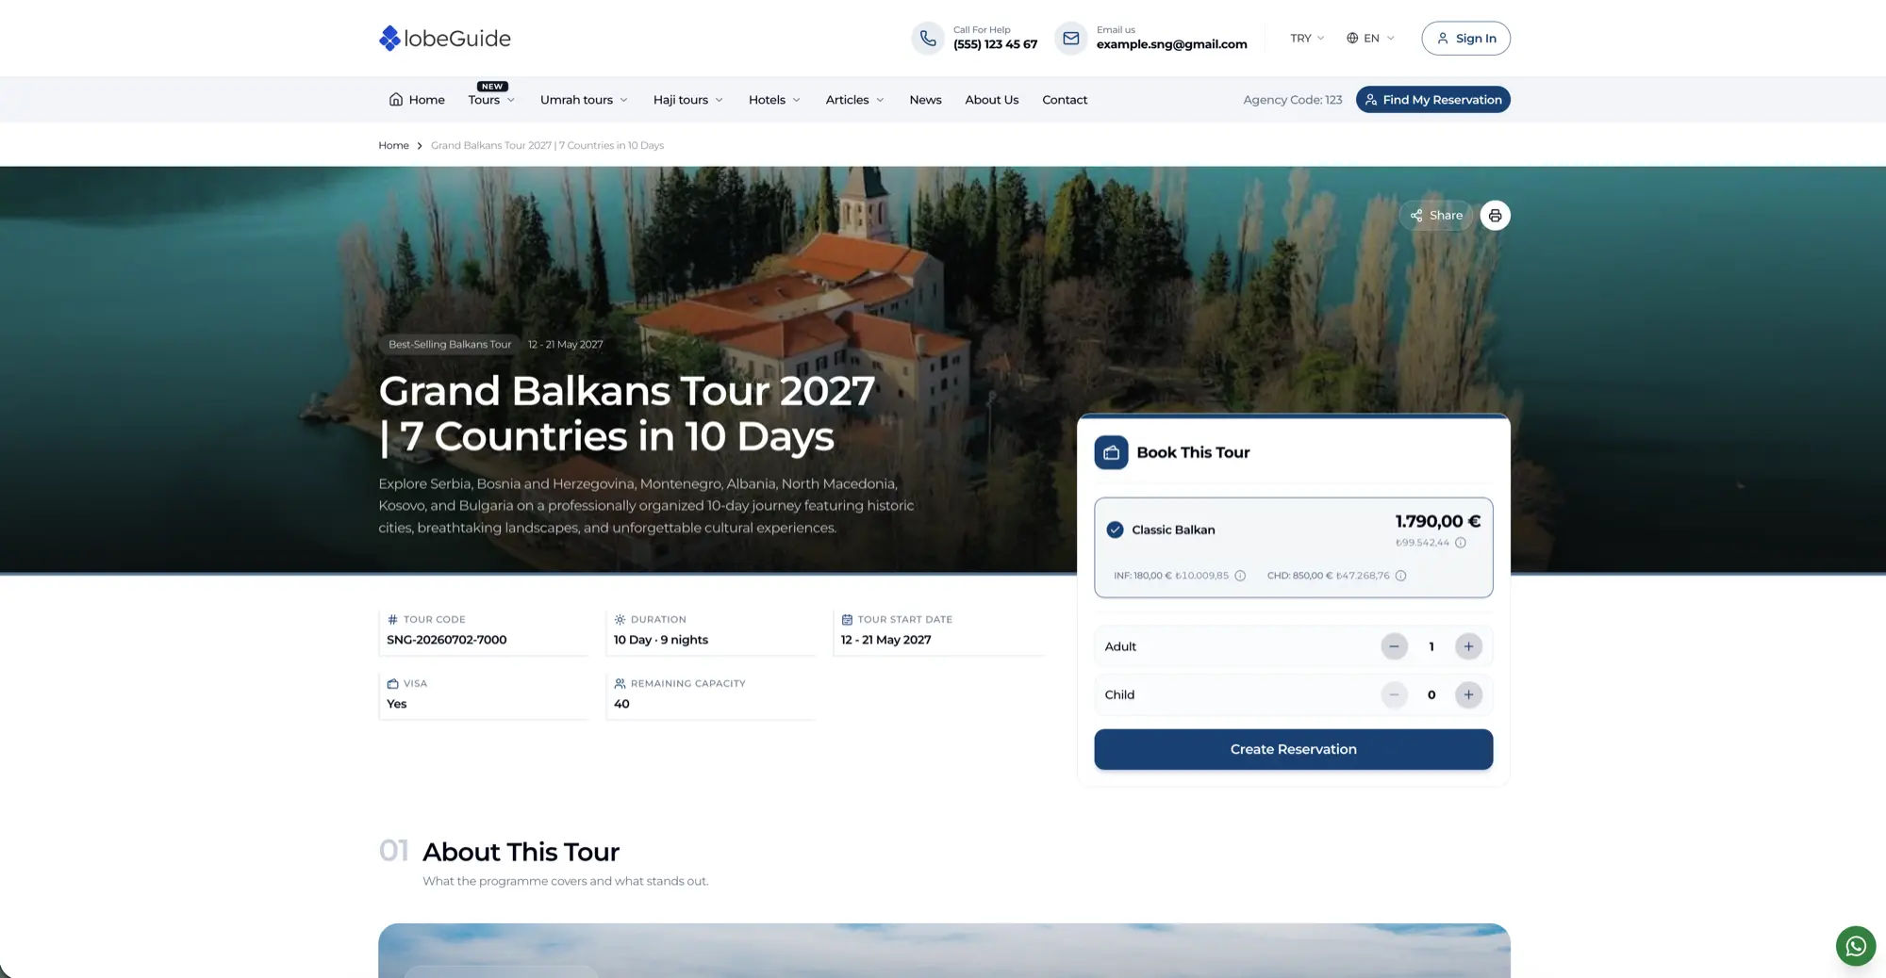
Task: Click the Agency Code: 123 text
Action: 1292,100
